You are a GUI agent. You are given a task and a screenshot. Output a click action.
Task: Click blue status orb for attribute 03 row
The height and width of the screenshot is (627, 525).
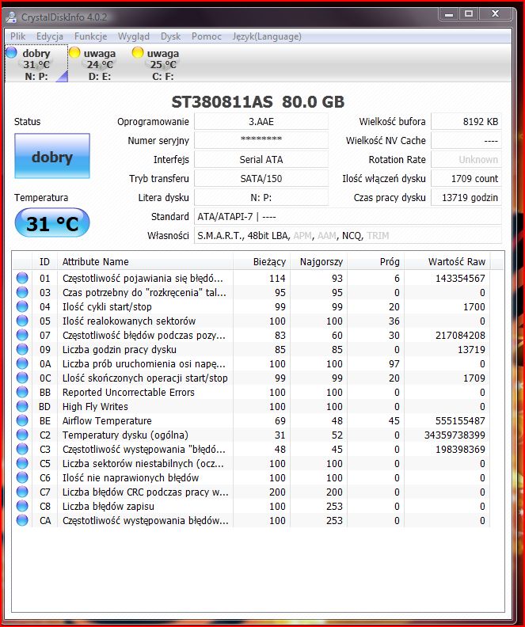point(22,292)
